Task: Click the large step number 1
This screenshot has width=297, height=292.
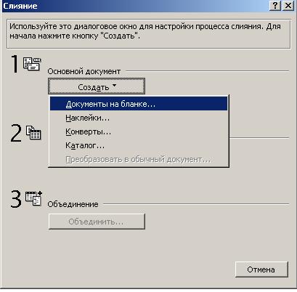Action: 15,64
